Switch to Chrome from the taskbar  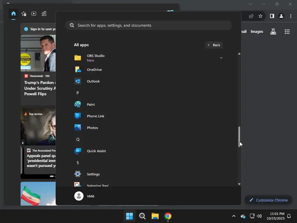[x=168, y=216]
